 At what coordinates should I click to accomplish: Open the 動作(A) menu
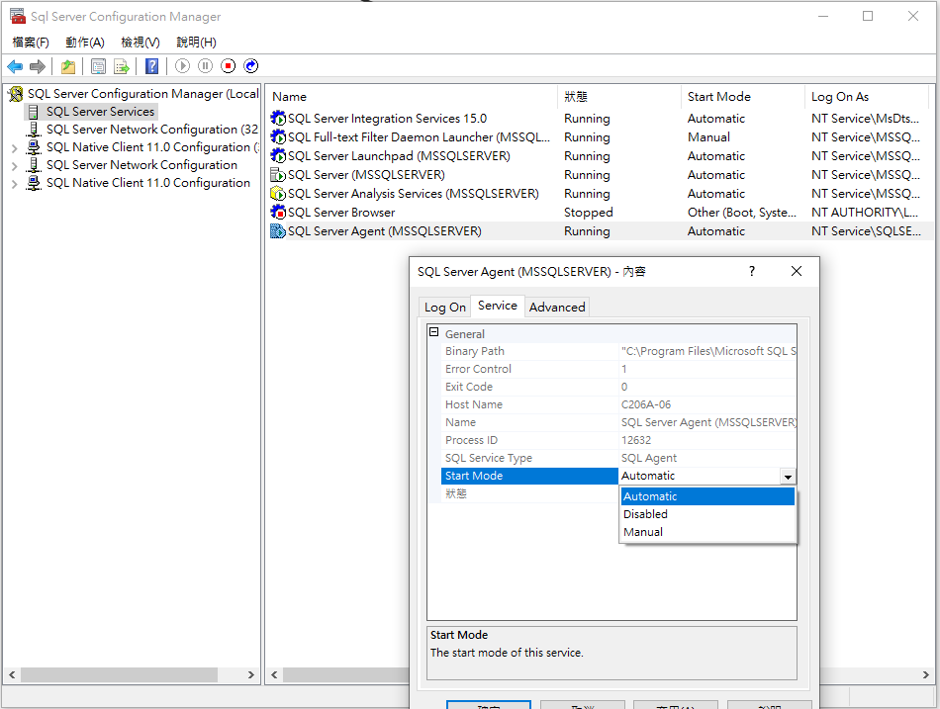(84, 43)
